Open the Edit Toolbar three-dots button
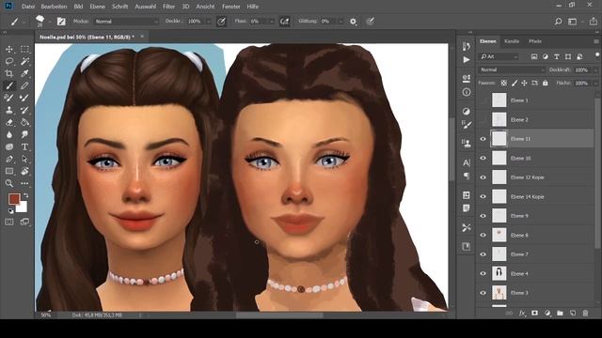Image resolution: width=602 pixels, height=338 pixels. click(24, 184)
